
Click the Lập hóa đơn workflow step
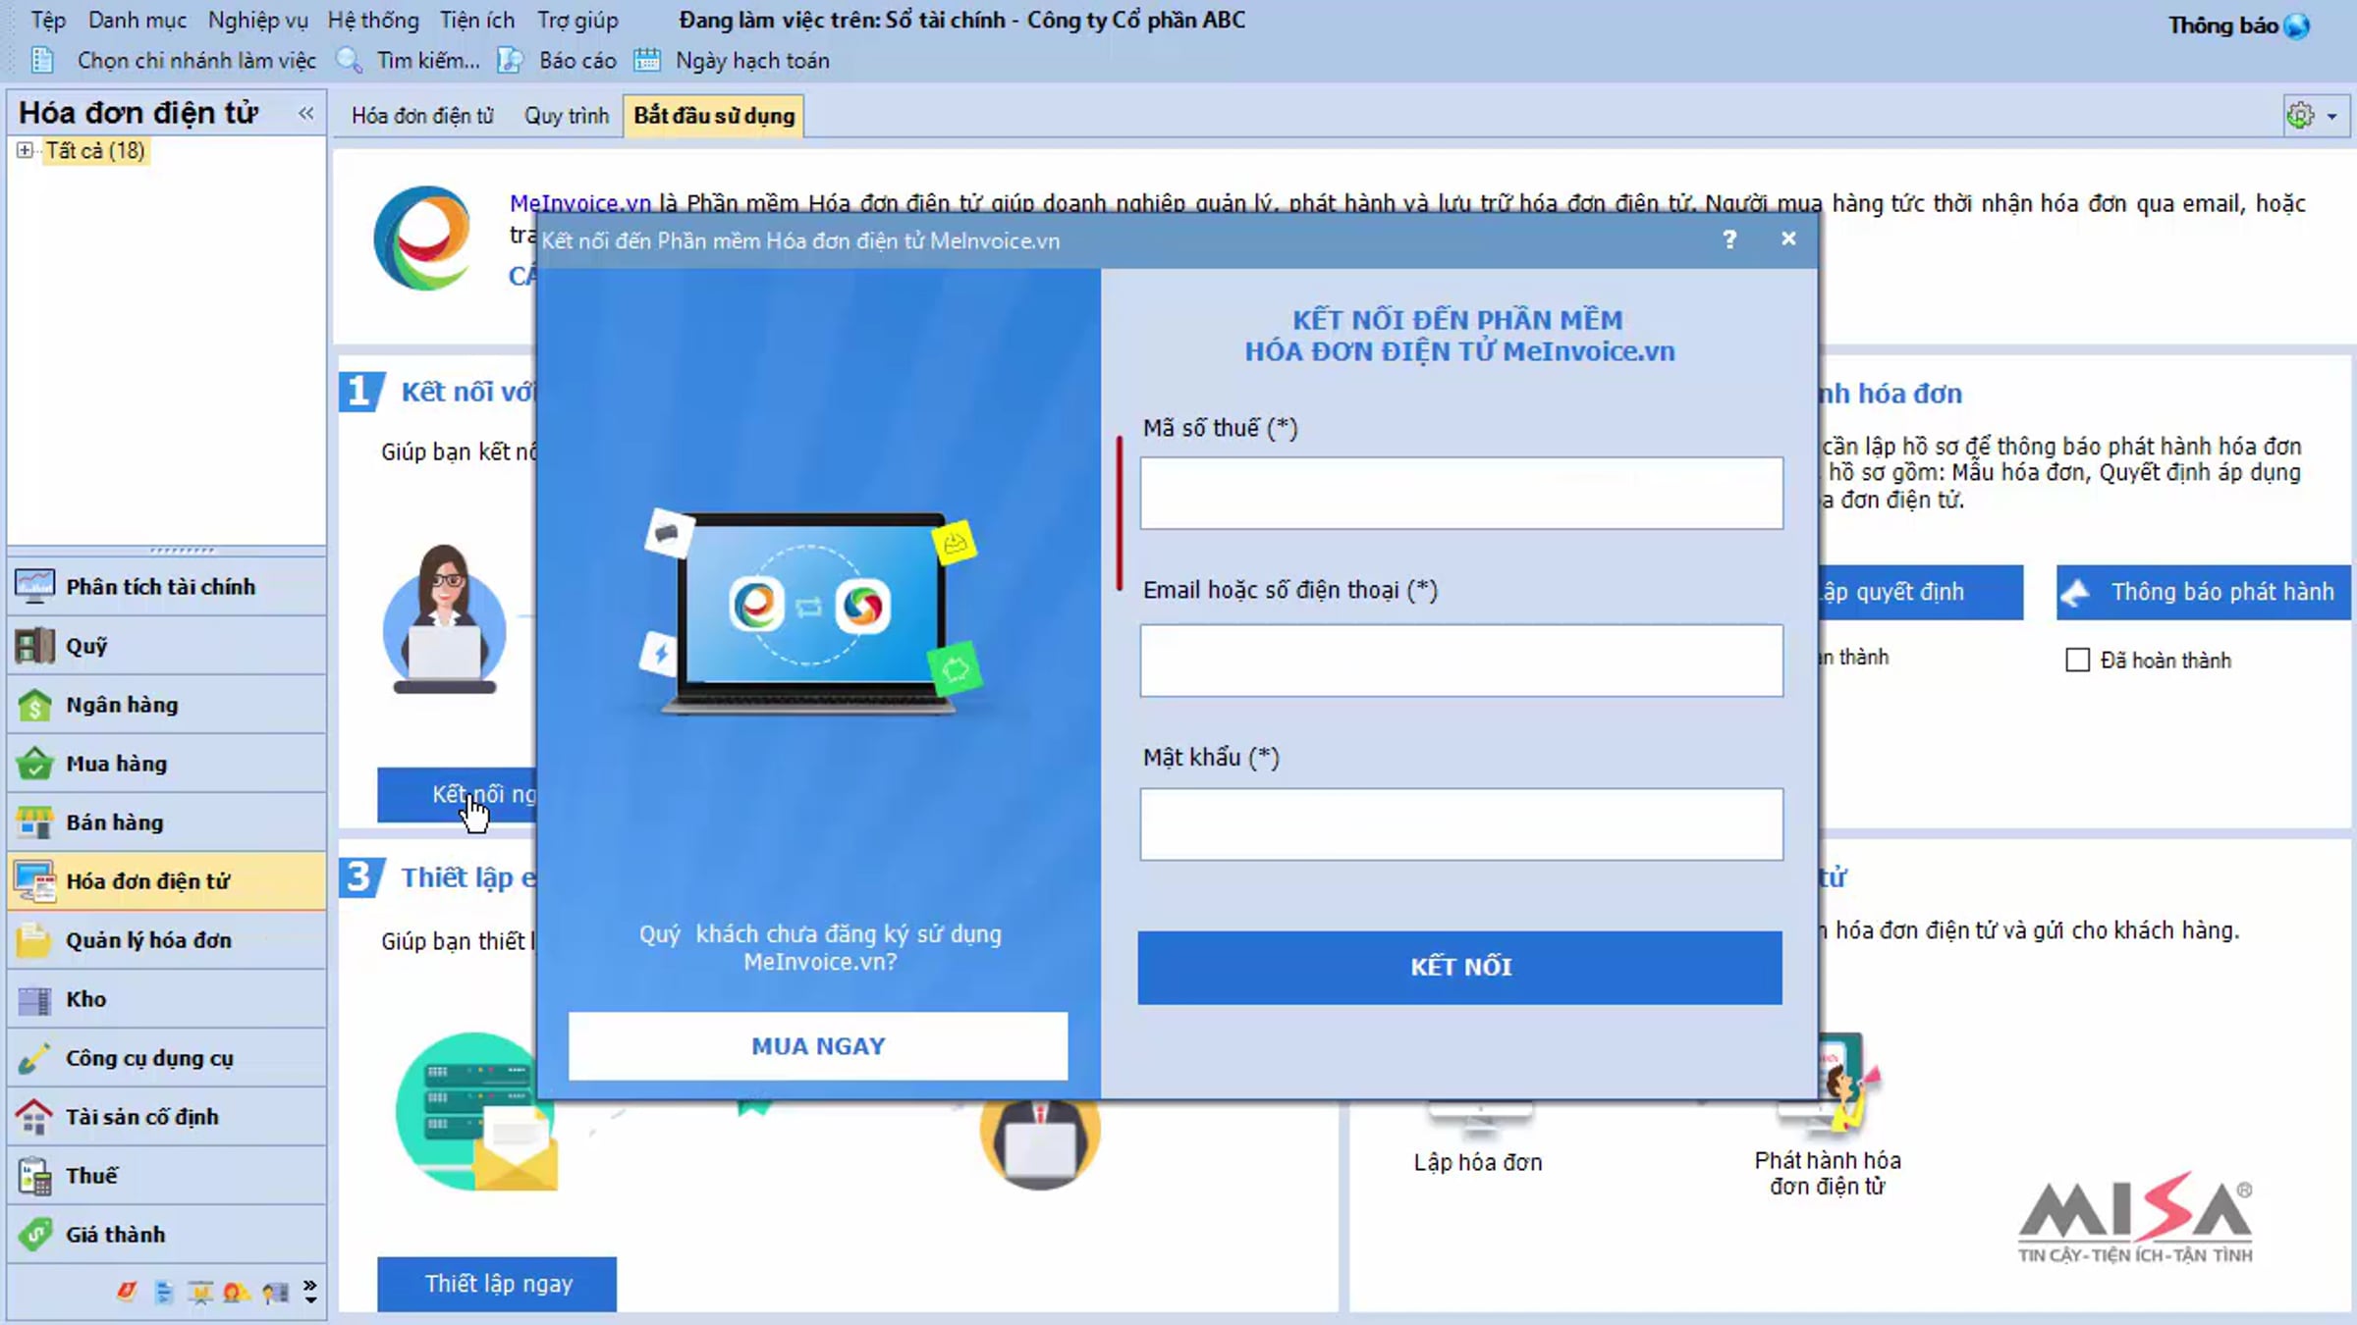[1478, 1162]
